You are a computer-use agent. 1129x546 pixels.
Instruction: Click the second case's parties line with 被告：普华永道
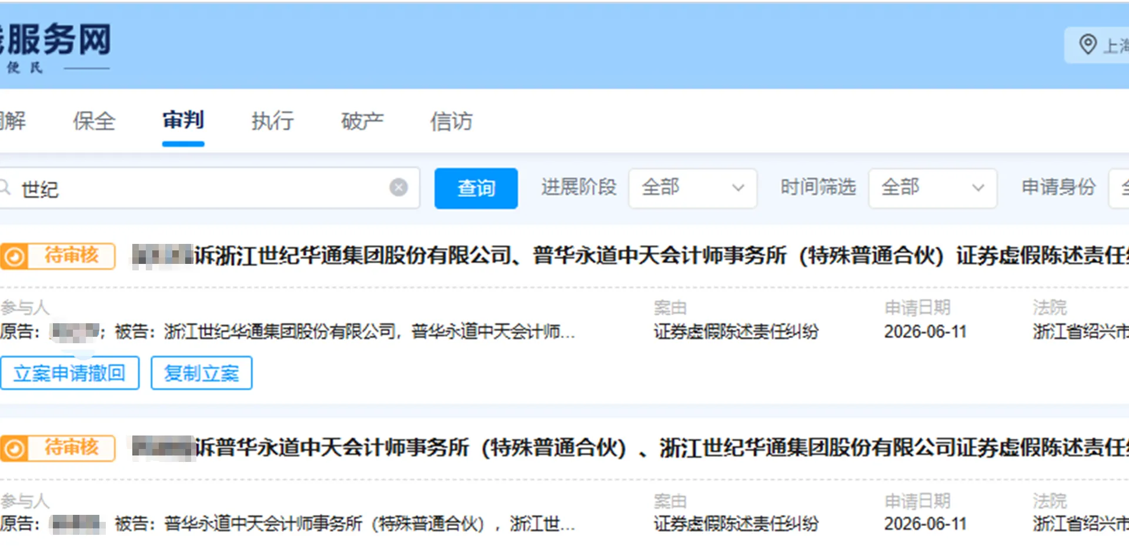288,524
